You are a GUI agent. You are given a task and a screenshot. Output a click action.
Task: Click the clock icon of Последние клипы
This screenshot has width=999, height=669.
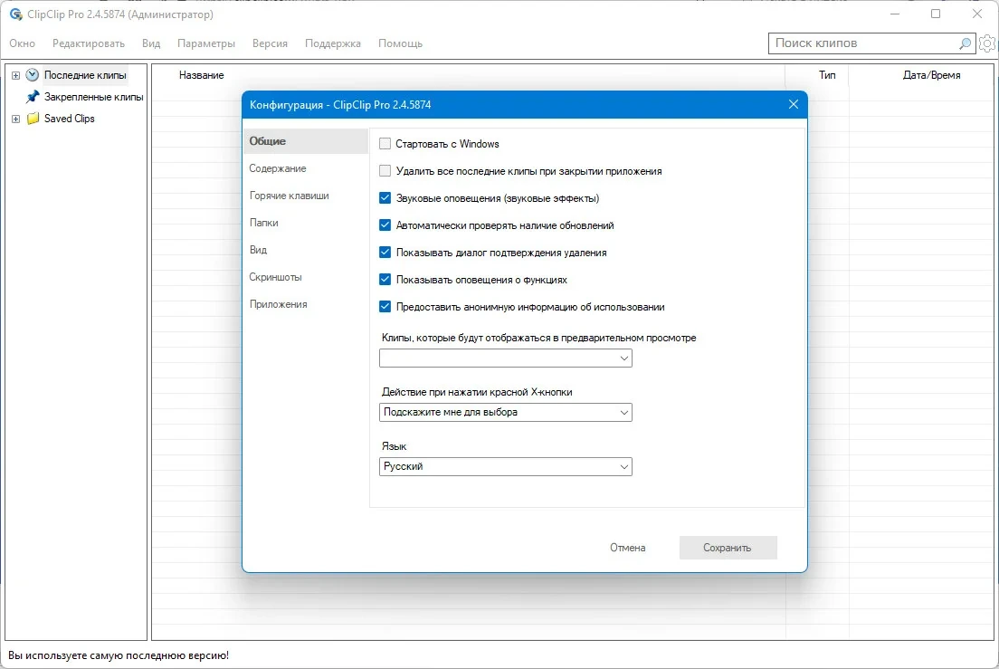[32, 75]
